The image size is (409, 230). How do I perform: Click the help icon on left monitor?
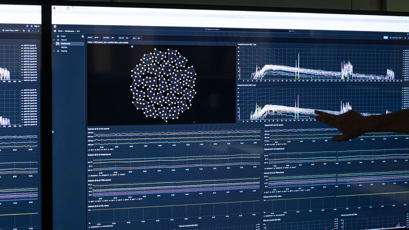(x=27, y=26)
